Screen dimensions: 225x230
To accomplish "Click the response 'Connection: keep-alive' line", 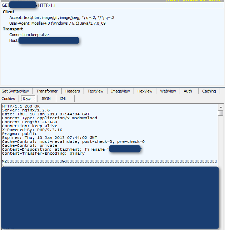I will click(30, 126).
